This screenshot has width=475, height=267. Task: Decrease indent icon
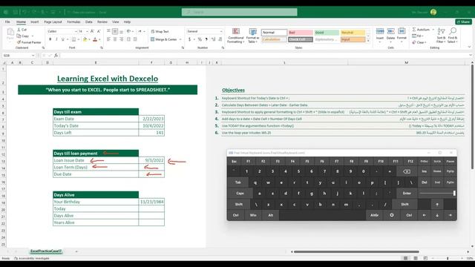point(128,39)
